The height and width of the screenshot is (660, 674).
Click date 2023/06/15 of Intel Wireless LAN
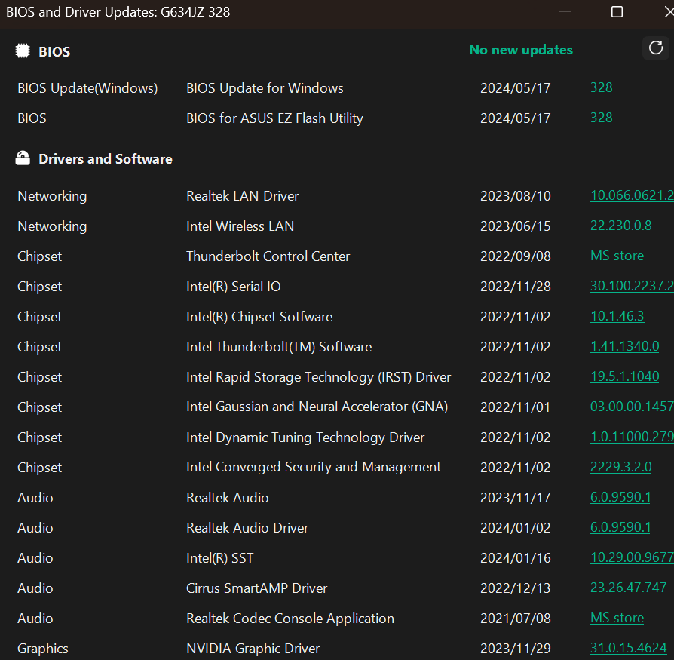[x=515, y=226]
